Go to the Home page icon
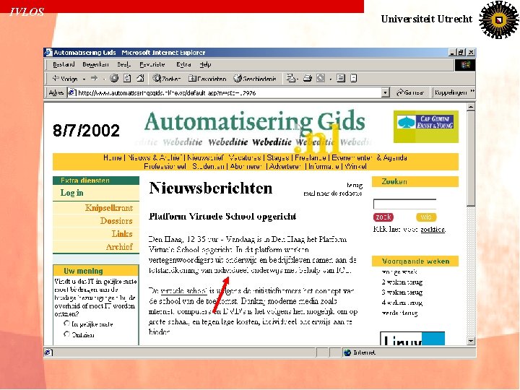 [x=140, y=78]
